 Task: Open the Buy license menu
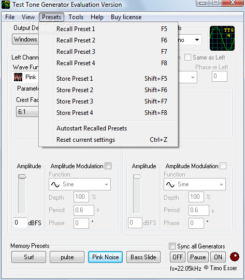pos(126,17)
